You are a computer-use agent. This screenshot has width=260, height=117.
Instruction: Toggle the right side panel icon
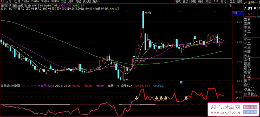[x=230, y=6]
